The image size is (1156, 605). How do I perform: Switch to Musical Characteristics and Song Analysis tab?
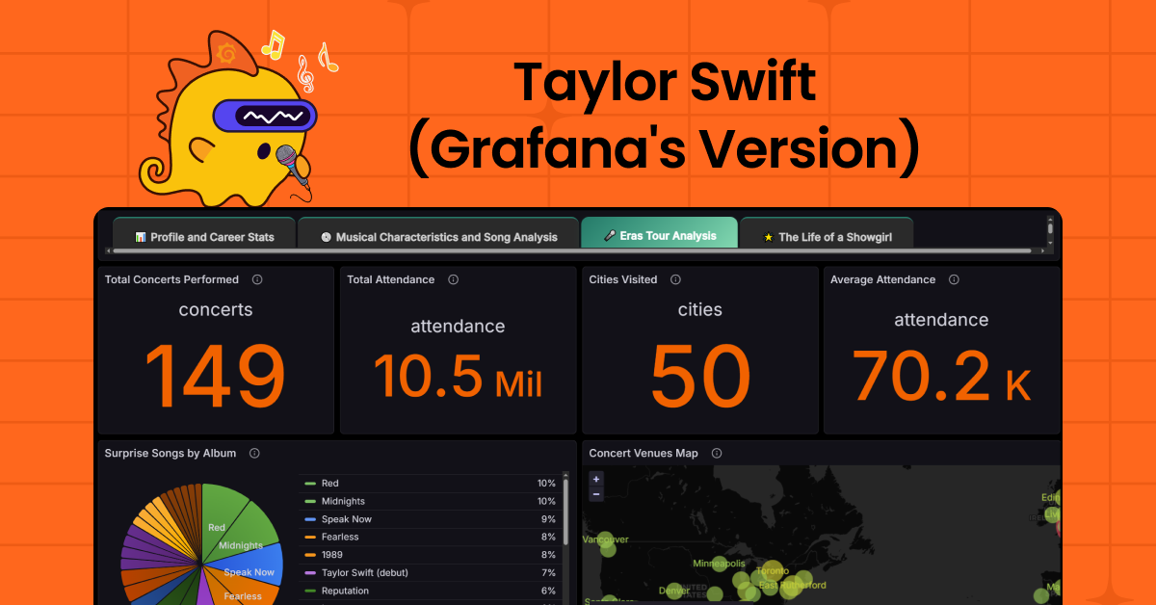tap(438, 237)
